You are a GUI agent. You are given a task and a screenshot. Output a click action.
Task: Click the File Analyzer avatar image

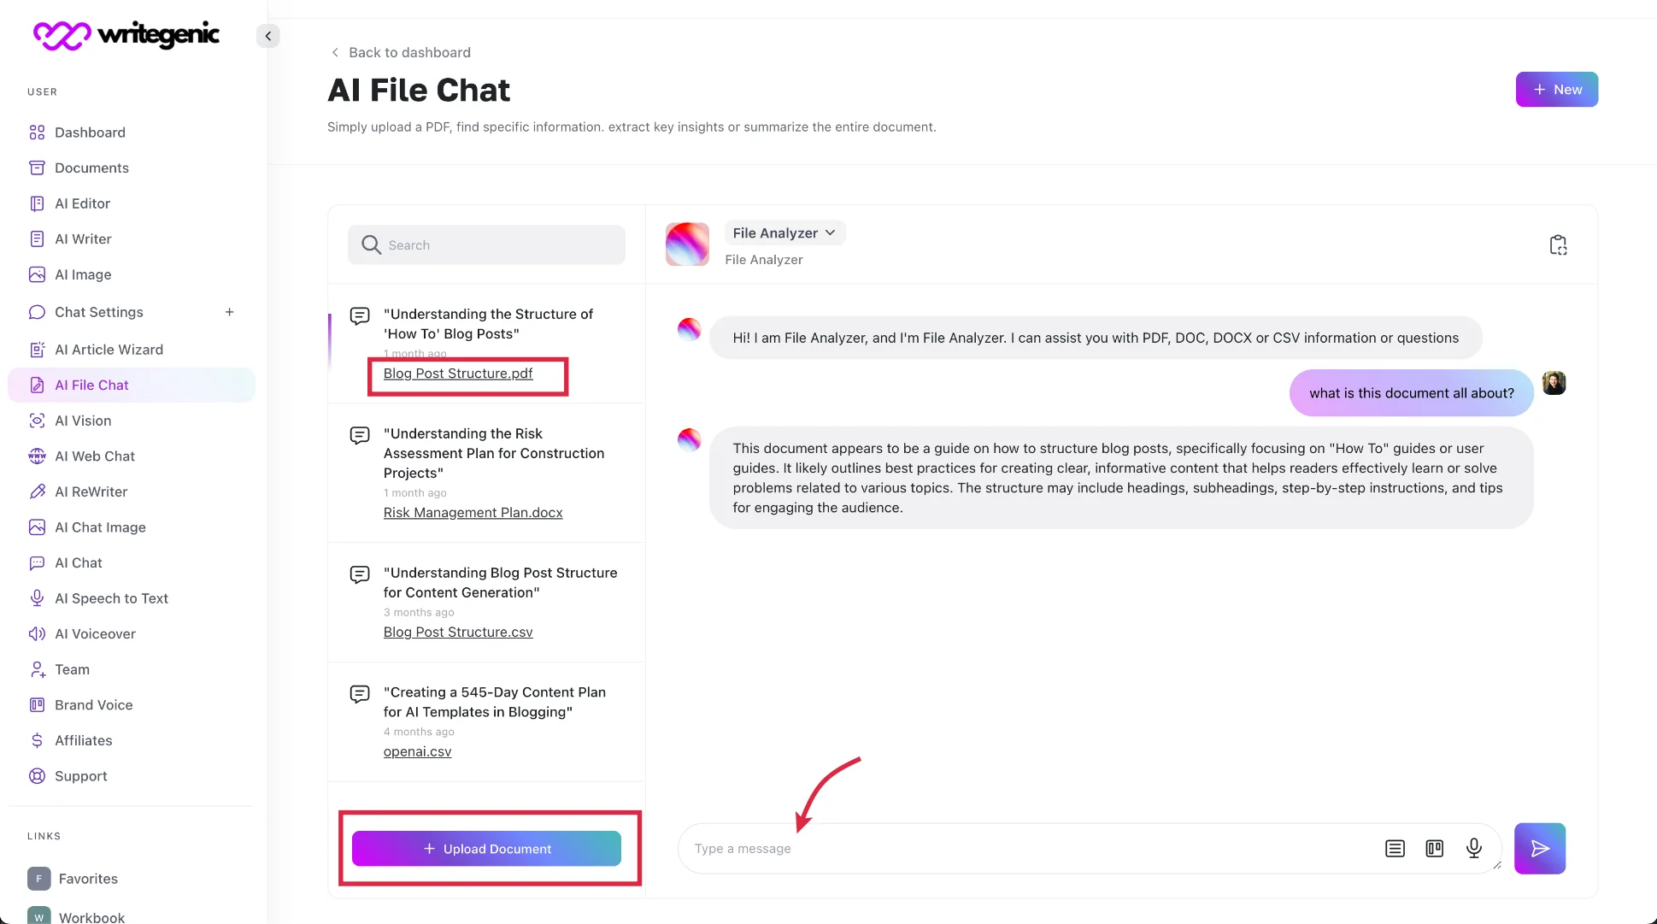(x=687, y=244)
